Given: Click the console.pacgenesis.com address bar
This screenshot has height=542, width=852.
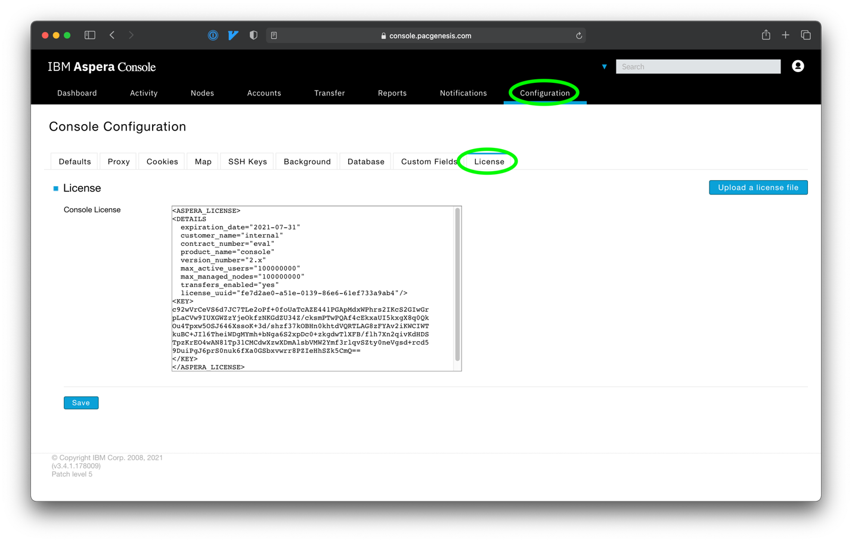Looking at the screenshot, I should [426, 36].
